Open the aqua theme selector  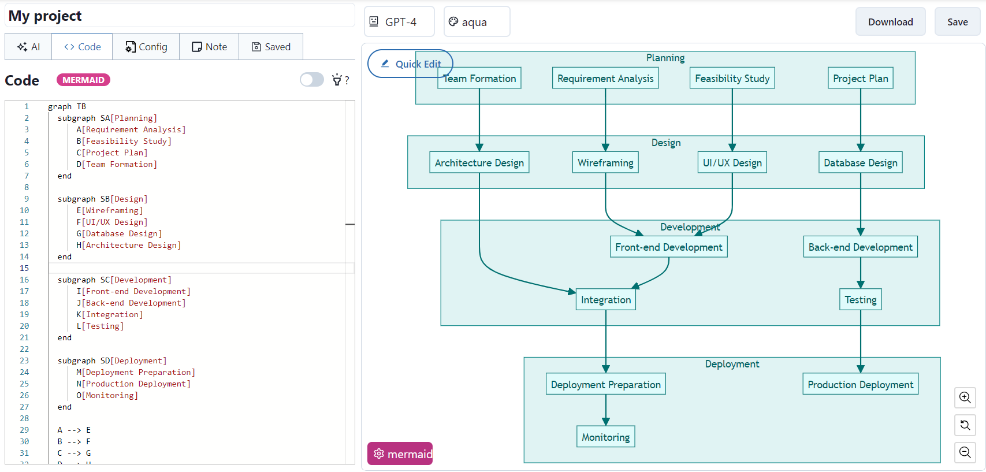coord(477,22)
